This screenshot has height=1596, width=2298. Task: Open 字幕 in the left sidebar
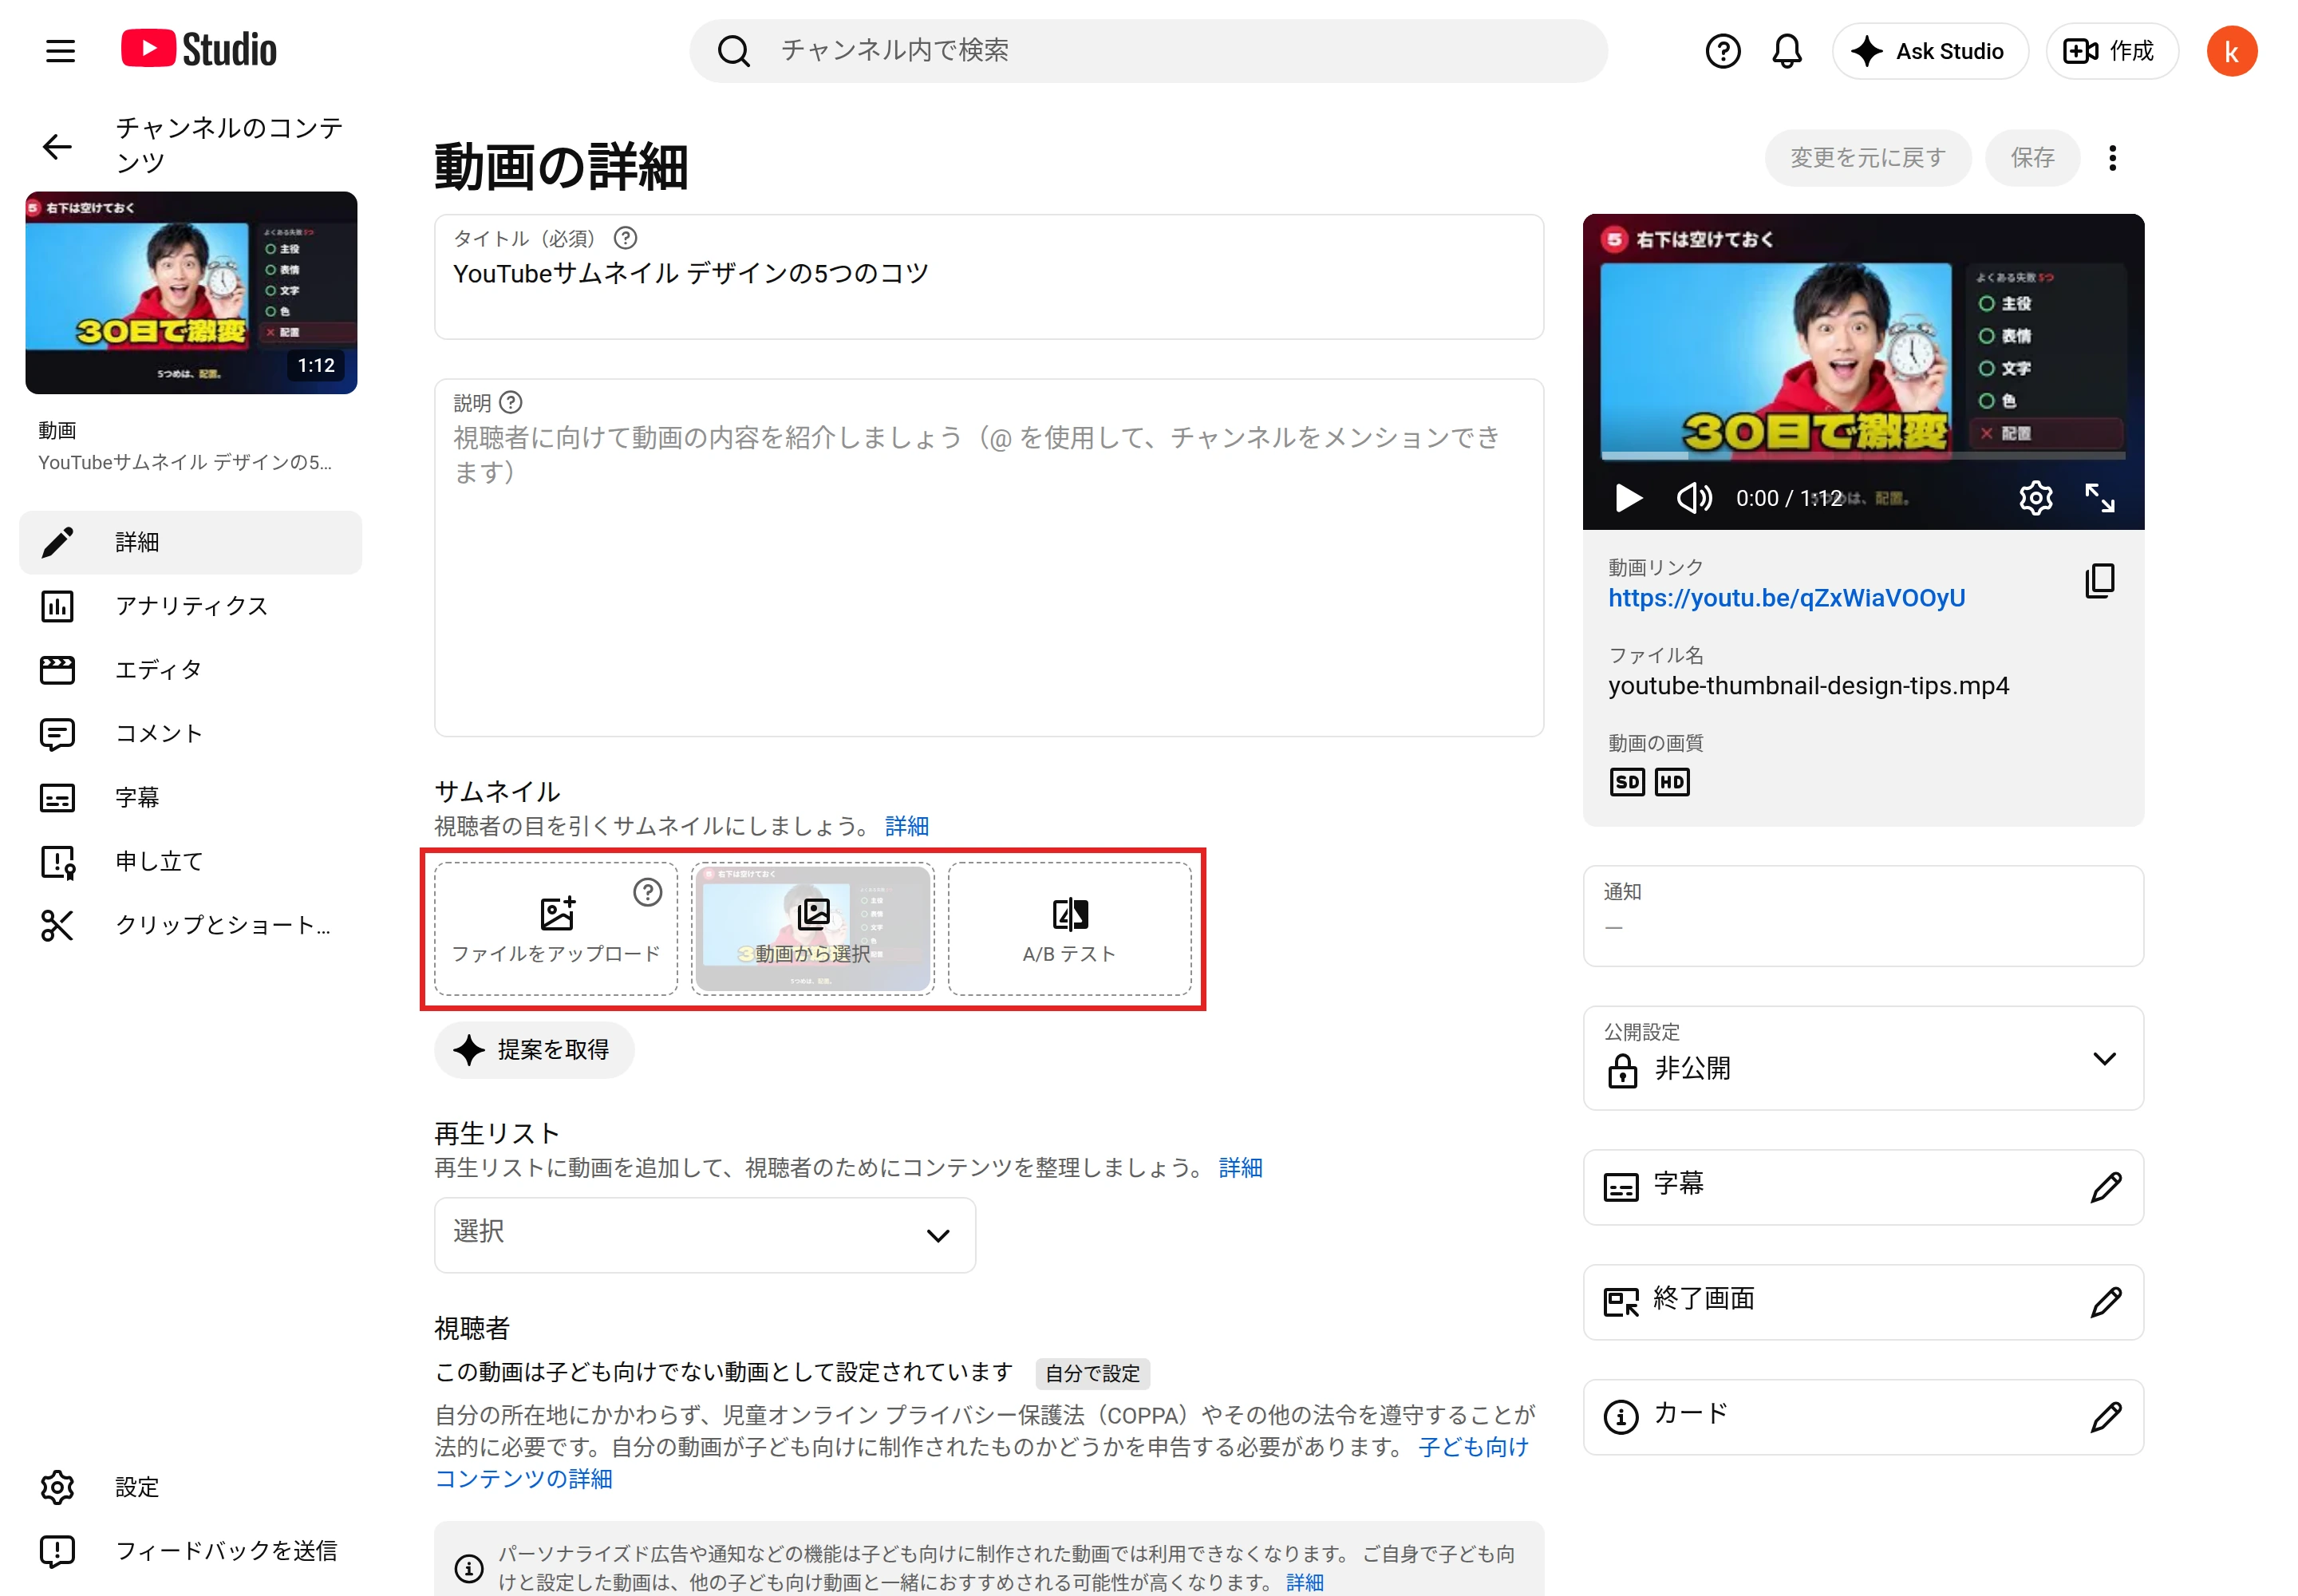coord(190,798)
